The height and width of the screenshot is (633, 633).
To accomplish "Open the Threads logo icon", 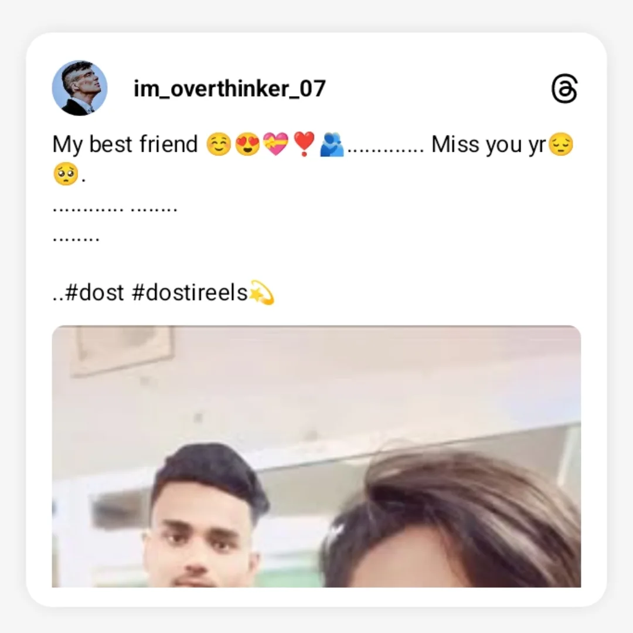I will [564, 89].
